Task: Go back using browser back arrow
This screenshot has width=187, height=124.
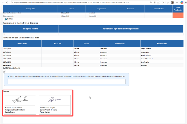Action: coord(3,3)
